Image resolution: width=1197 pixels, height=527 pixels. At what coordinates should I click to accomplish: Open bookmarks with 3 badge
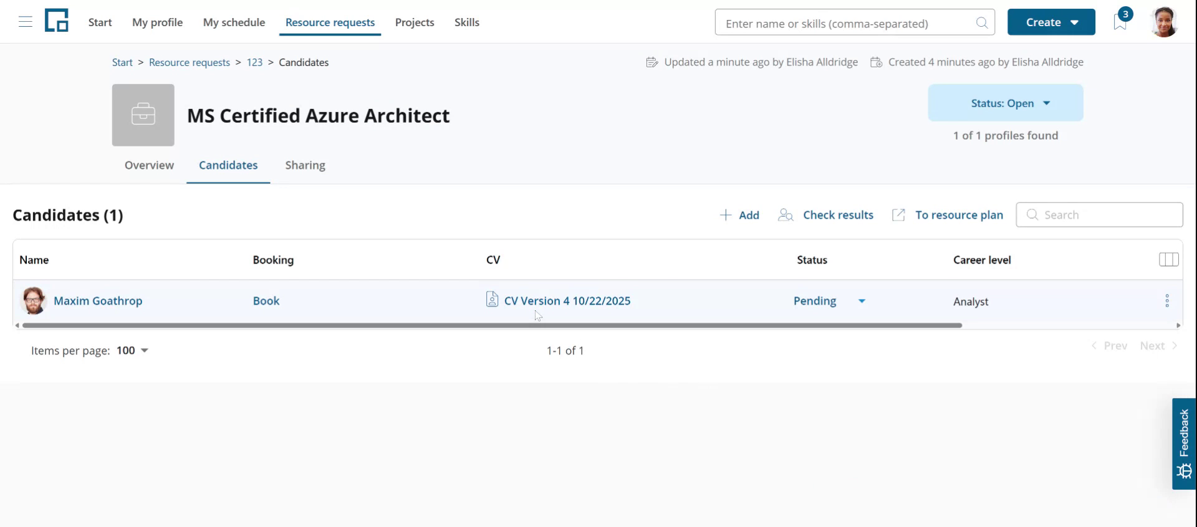1120,22
